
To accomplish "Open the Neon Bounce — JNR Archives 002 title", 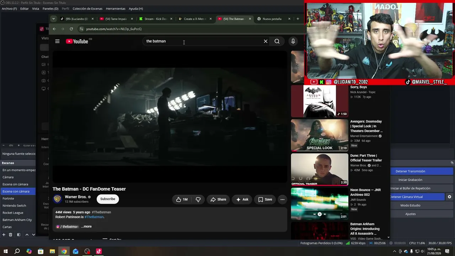I will [x=365, y=192].
